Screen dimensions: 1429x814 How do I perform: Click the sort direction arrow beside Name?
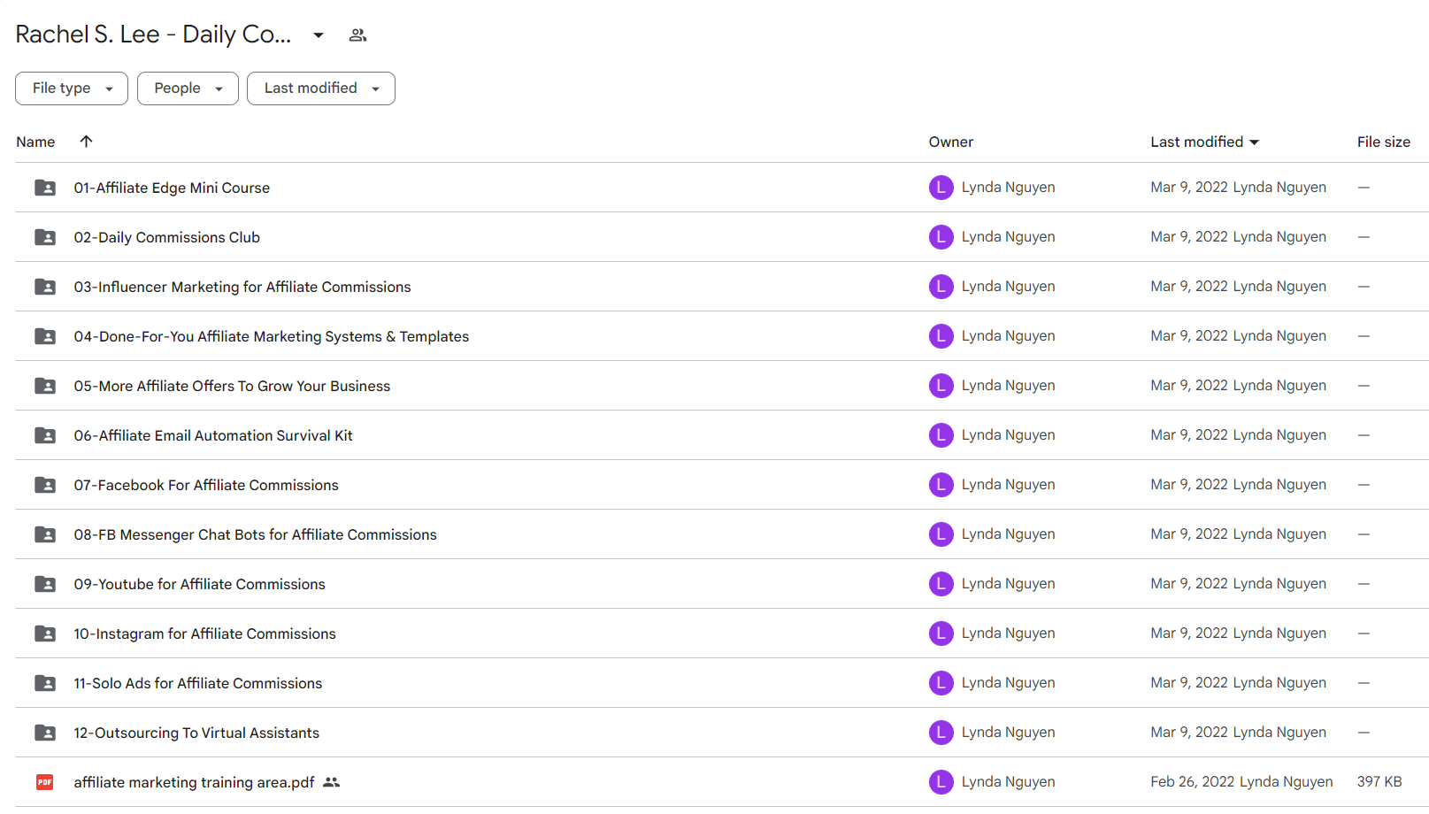86,142
